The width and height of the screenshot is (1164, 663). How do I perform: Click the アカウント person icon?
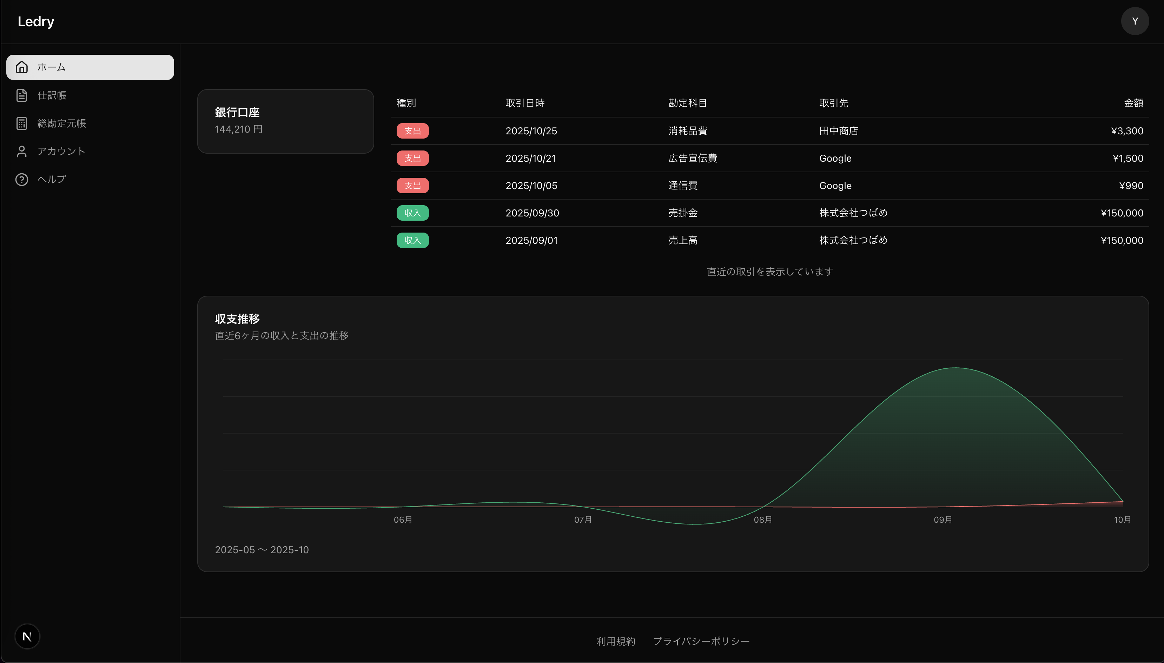click(21, 151)
